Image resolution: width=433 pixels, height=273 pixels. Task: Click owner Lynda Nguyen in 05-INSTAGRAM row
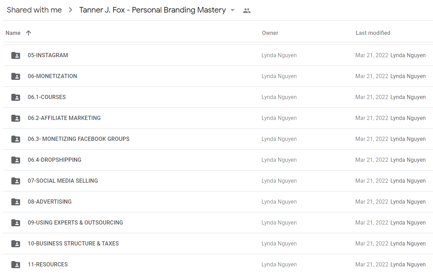point(279,55)
